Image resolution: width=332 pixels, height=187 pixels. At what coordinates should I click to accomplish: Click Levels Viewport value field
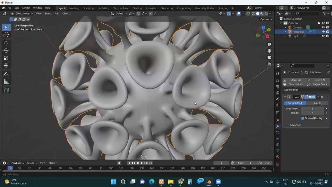[312, 109]
